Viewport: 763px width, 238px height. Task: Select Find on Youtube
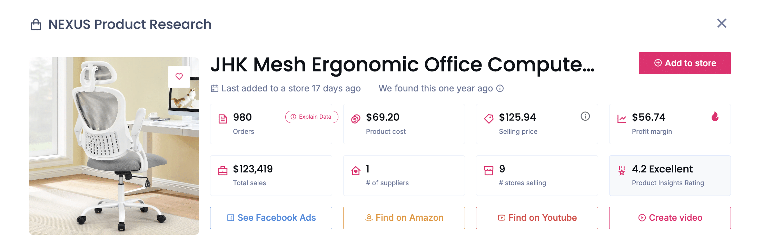tap(537, 218)
